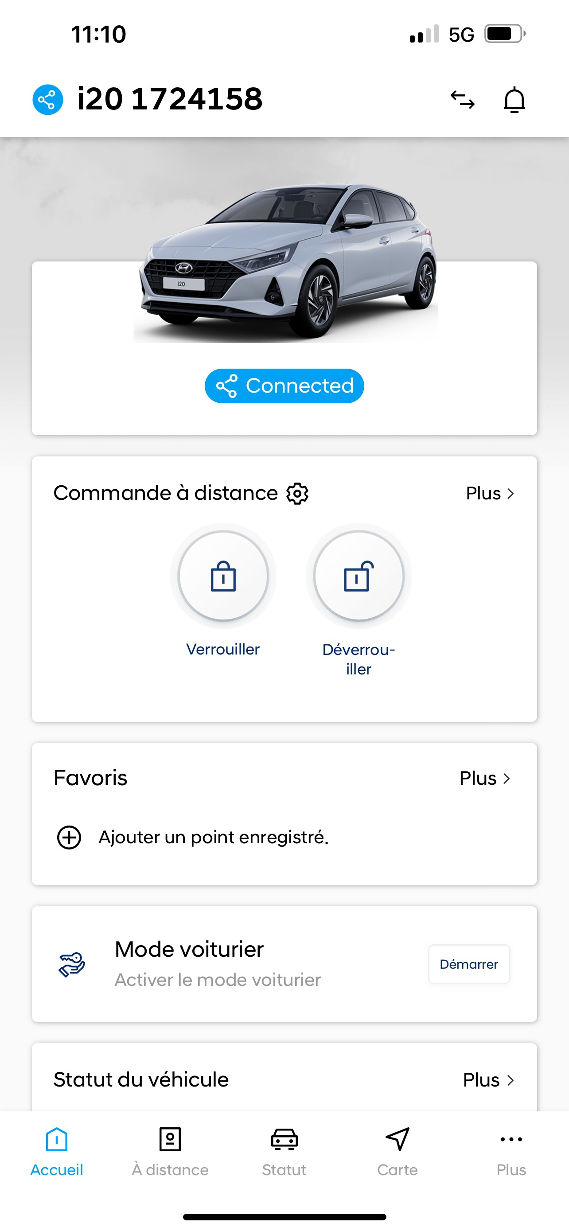Expand Plus in Statut du véhicule
569x1231 pixels.
pos(488,1080)
